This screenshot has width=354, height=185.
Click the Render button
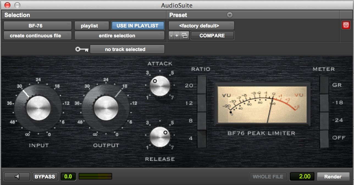(x=333, y=176)
